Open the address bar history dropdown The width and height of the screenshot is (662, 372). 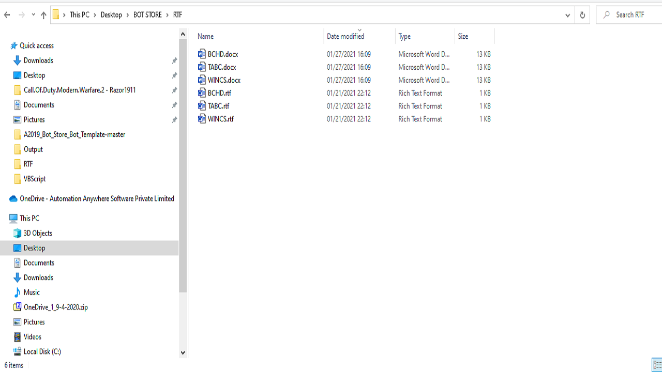567,15
